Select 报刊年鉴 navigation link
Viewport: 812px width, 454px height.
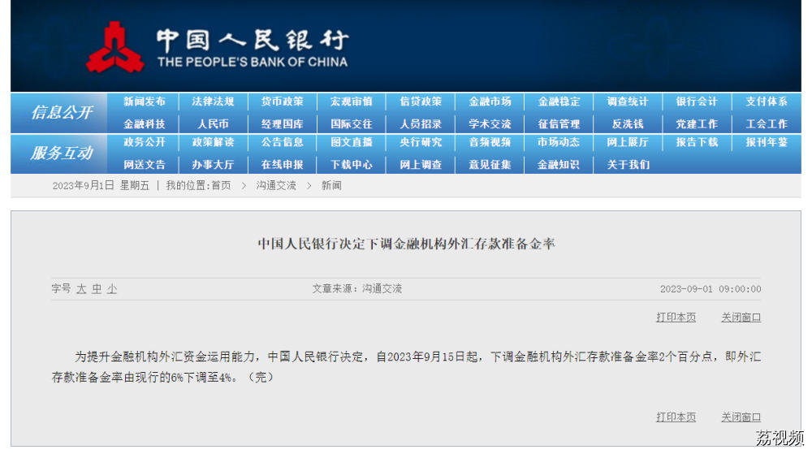tap(767, 142)
